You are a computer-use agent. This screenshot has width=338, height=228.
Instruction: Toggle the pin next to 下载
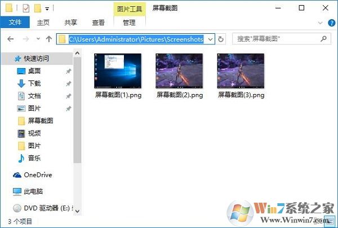69,83
